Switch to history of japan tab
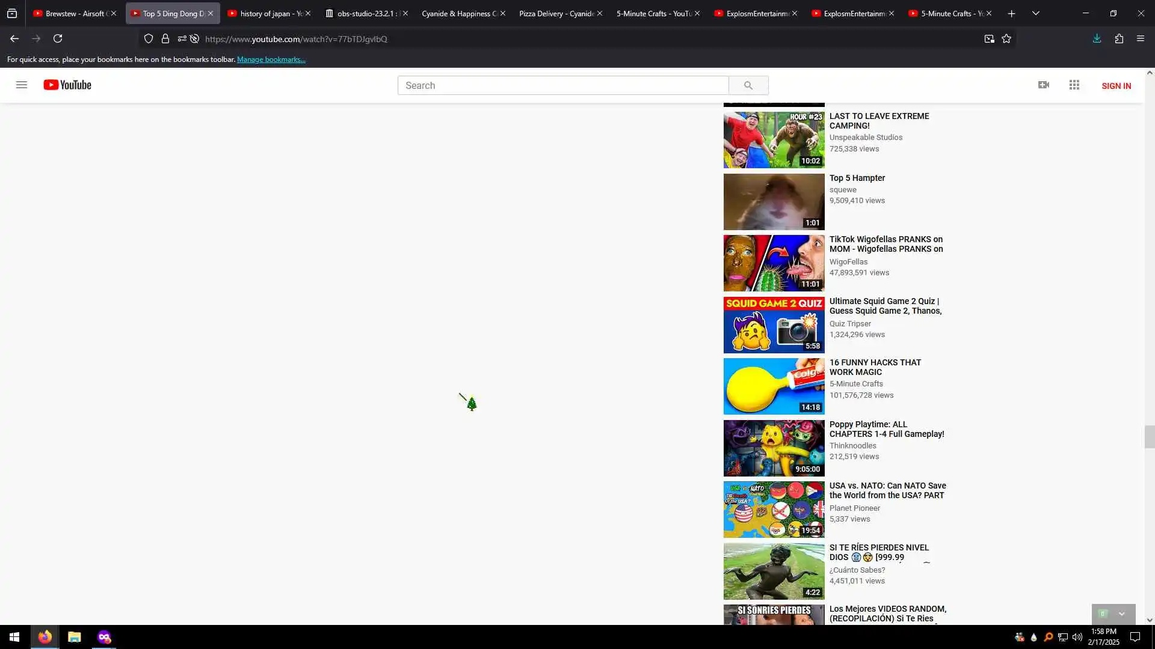 pos(269,13)
